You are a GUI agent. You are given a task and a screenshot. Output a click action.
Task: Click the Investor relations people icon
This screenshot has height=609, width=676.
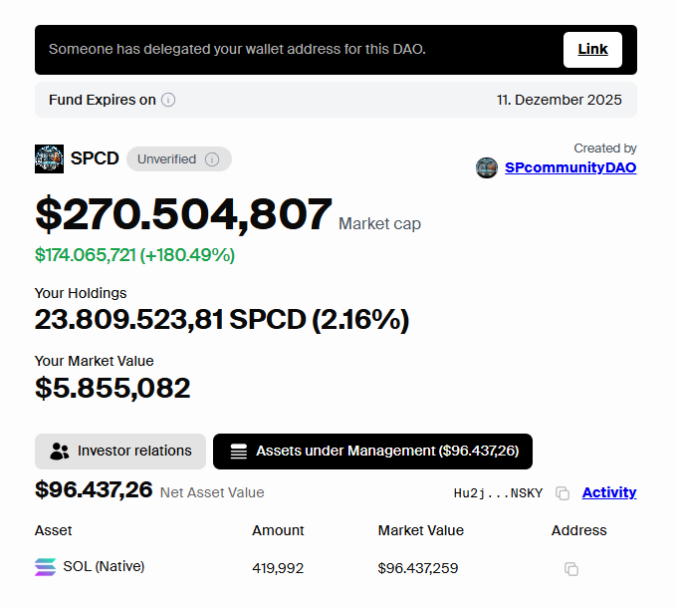[x=60, y=452]
